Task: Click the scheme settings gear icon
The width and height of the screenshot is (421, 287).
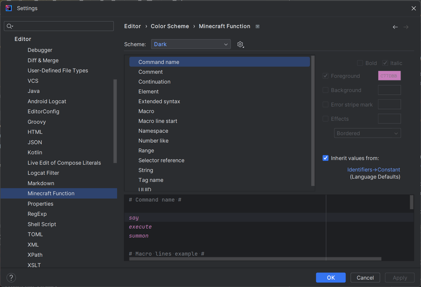Action: (240, 44)
